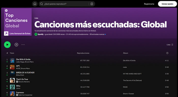Open song title Espresso
Image resolution: width=178 pixels, height=97 pixels.
(20, 92)
